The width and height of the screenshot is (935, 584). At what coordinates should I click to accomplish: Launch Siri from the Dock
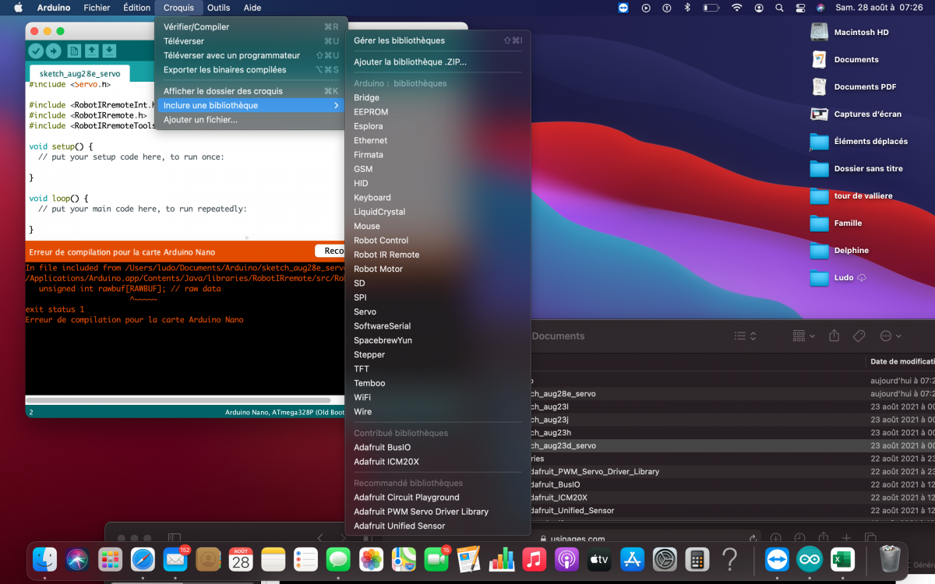pyautogui.click(x=77, y=559)
